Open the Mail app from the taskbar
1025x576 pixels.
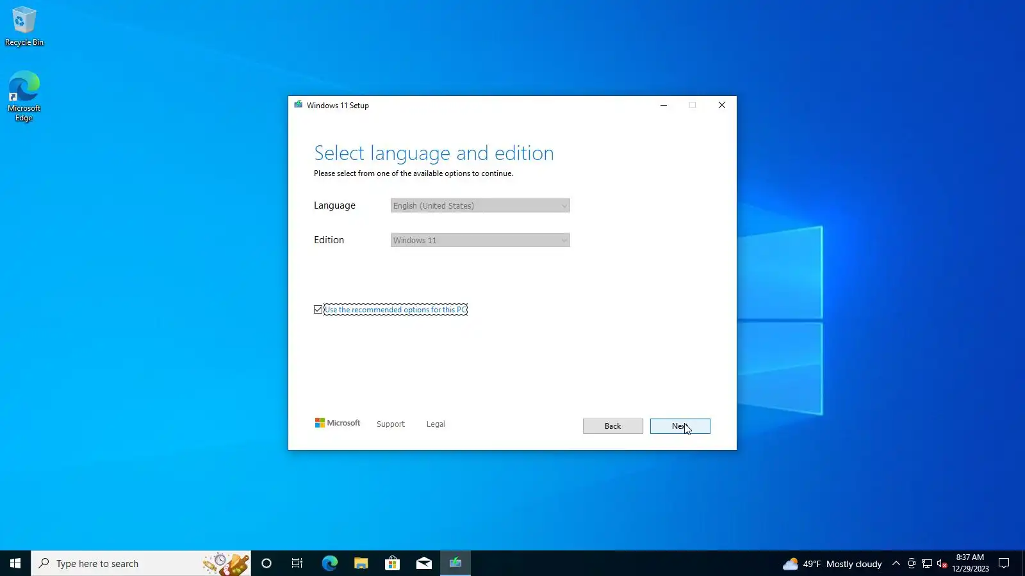coord(424,563)
